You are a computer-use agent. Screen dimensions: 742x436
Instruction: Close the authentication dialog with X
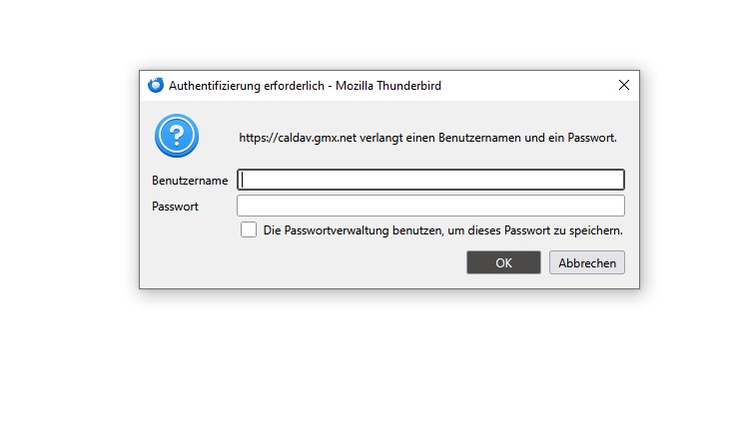click(624, 86)
